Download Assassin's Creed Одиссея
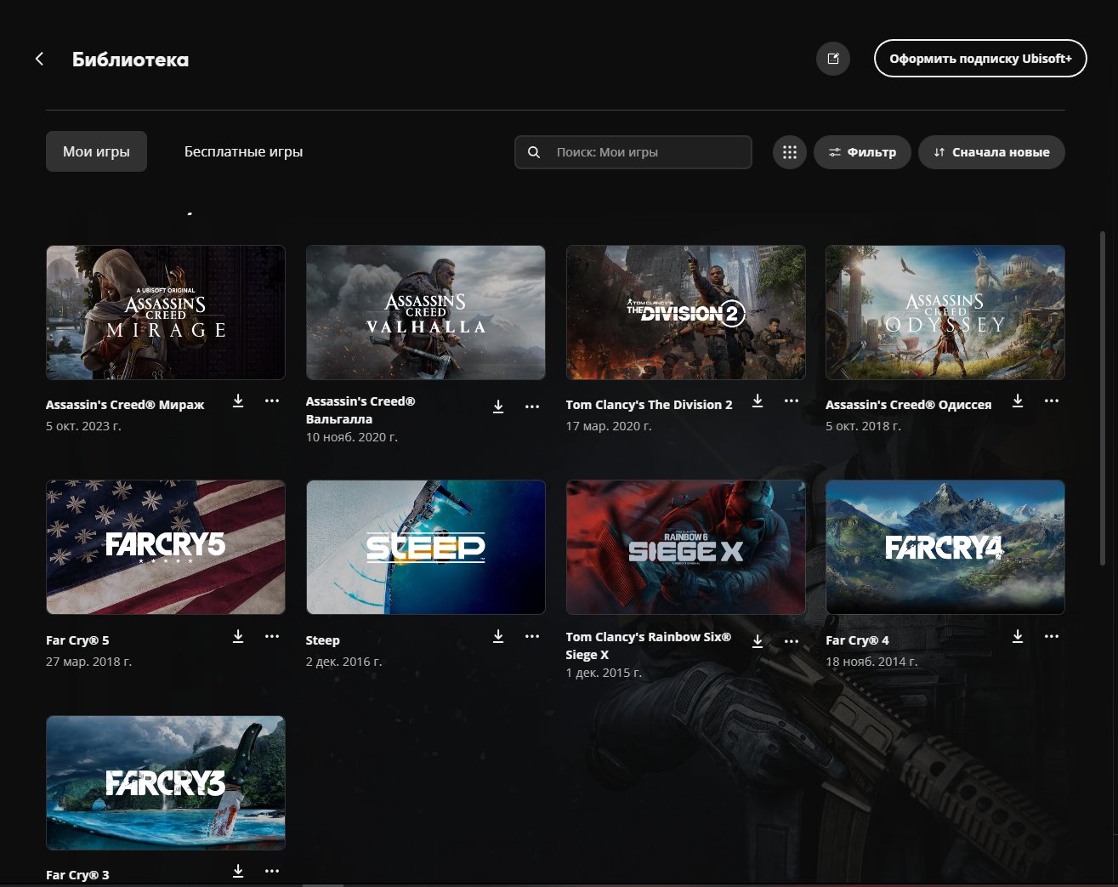1118x887 pixels. pyautogui.click(x=1018, y=401)
